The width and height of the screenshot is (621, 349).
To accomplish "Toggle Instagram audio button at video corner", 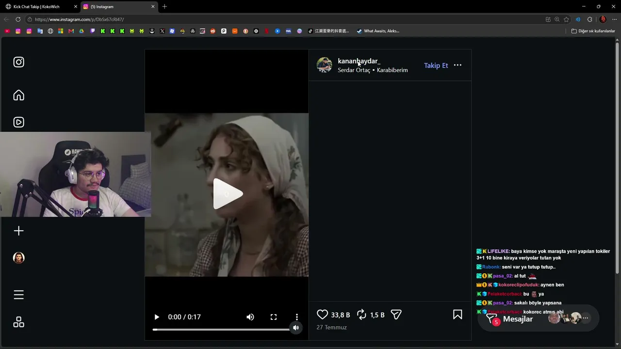I will 296,328.
